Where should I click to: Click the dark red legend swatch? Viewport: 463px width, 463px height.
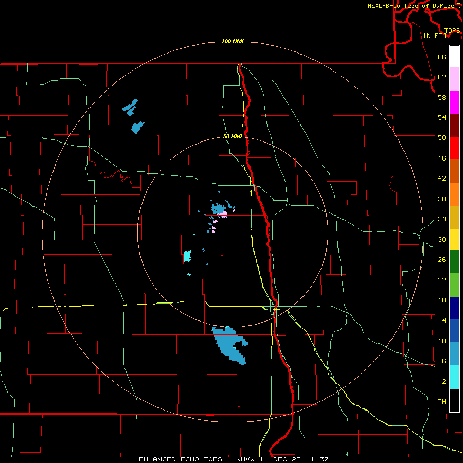454,125
